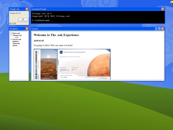The width and height of the screenshot is (173, 130).
Task: Click the 'Vintage.xak v0.9' dialog message
Action: click(15, 13)
